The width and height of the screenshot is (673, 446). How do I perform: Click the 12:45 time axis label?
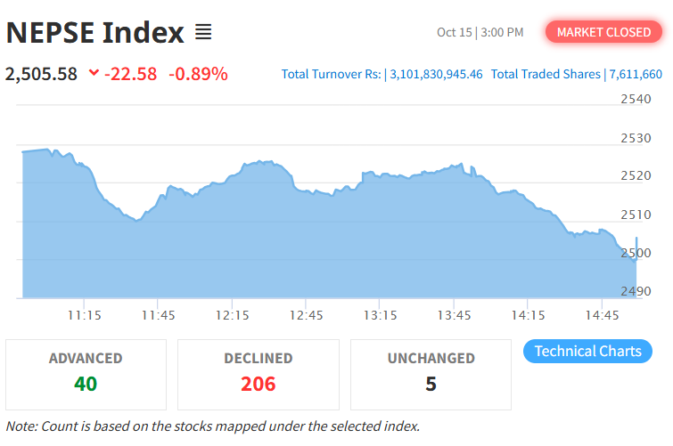306,314
